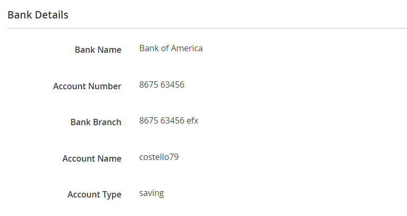
Task: Click the efx text in Bank Branch
Action: (x=193, y=120)
